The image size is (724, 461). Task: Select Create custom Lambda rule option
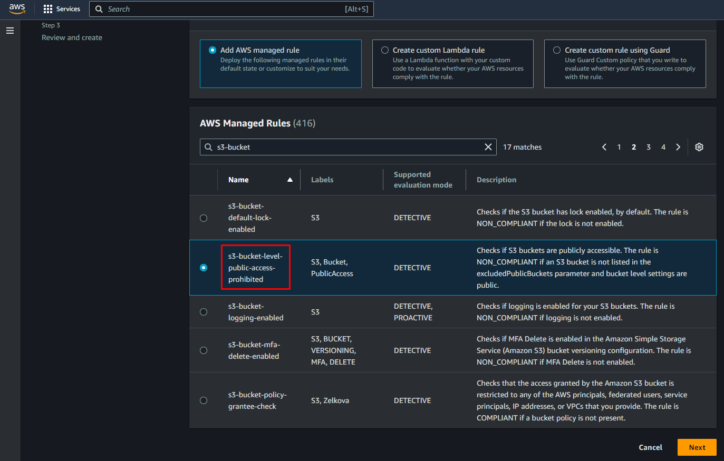pos(385,50)
